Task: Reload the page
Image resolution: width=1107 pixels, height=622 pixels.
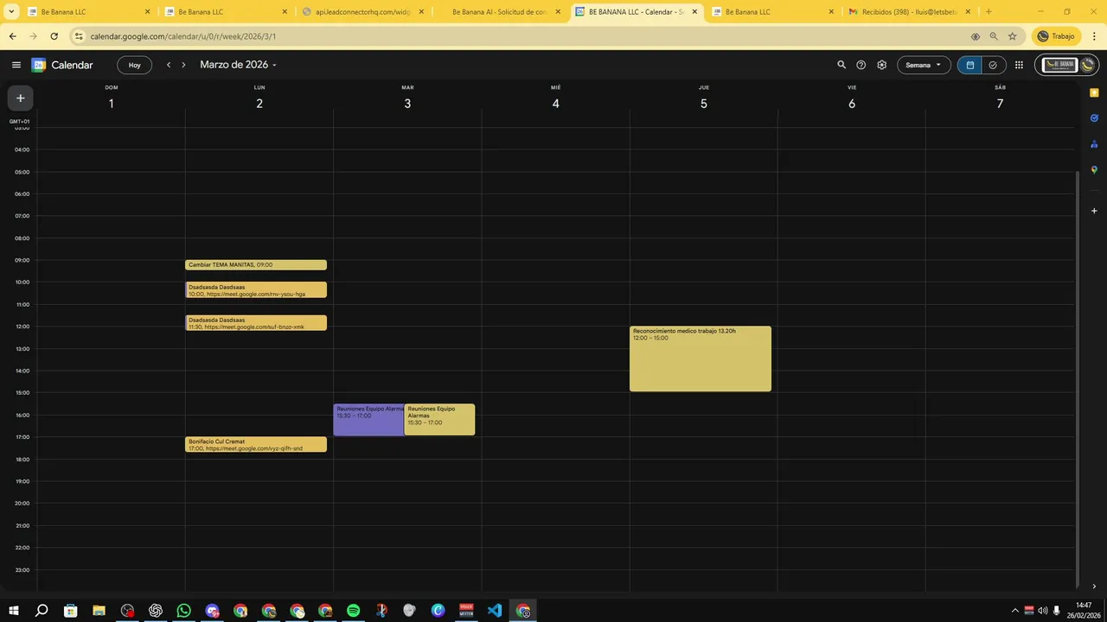Action: (x=54, y=36)
